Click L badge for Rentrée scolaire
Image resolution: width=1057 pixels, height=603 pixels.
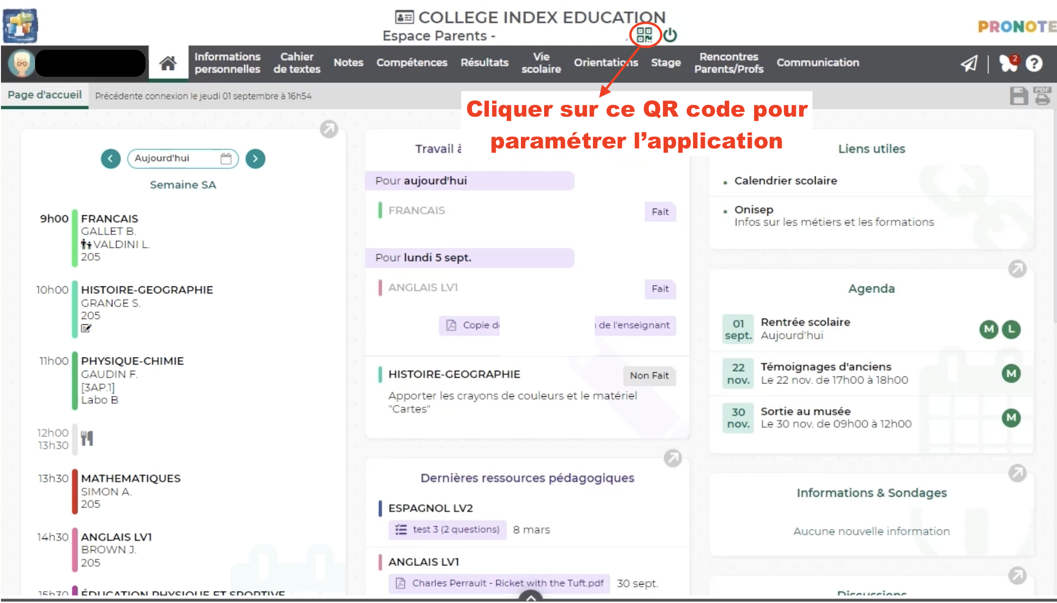tap(1011, 329)
